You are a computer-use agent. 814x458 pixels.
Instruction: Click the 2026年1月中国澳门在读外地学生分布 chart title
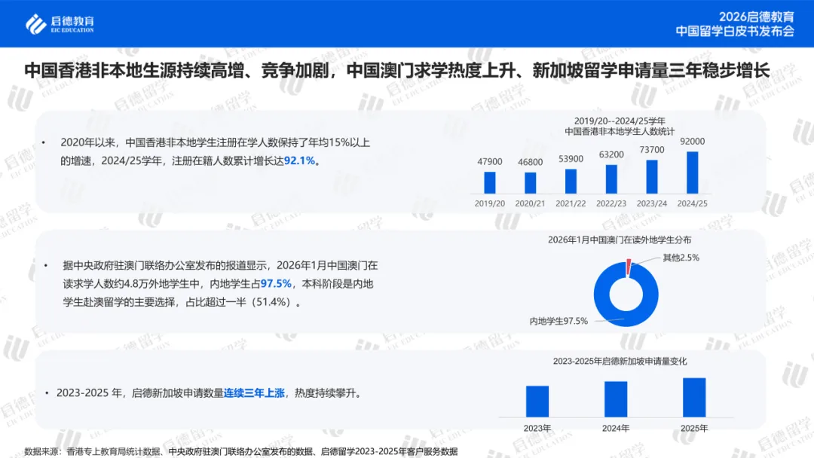tap(620, 240)
